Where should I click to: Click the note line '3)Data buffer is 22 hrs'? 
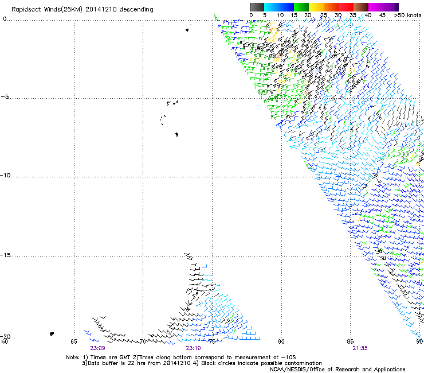202,363
